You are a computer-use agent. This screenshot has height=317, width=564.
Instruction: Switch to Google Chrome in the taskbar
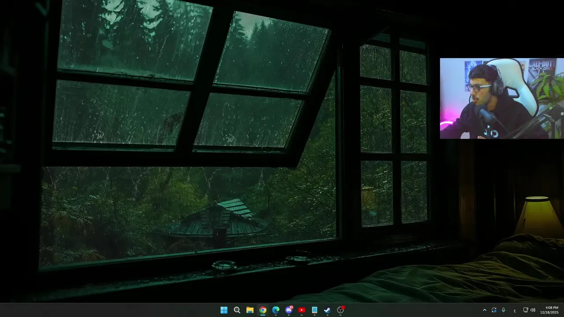(263, 310)
